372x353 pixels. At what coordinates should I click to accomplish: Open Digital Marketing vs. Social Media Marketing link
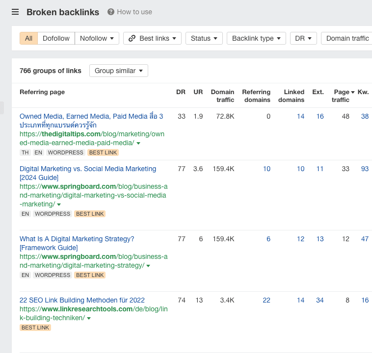(x=88, y=169)
